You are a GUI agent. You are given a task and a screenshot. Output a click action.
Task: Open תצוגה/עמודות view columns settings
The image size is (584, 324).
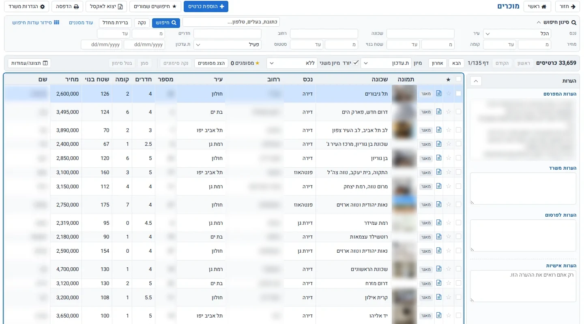click(30, 63)
